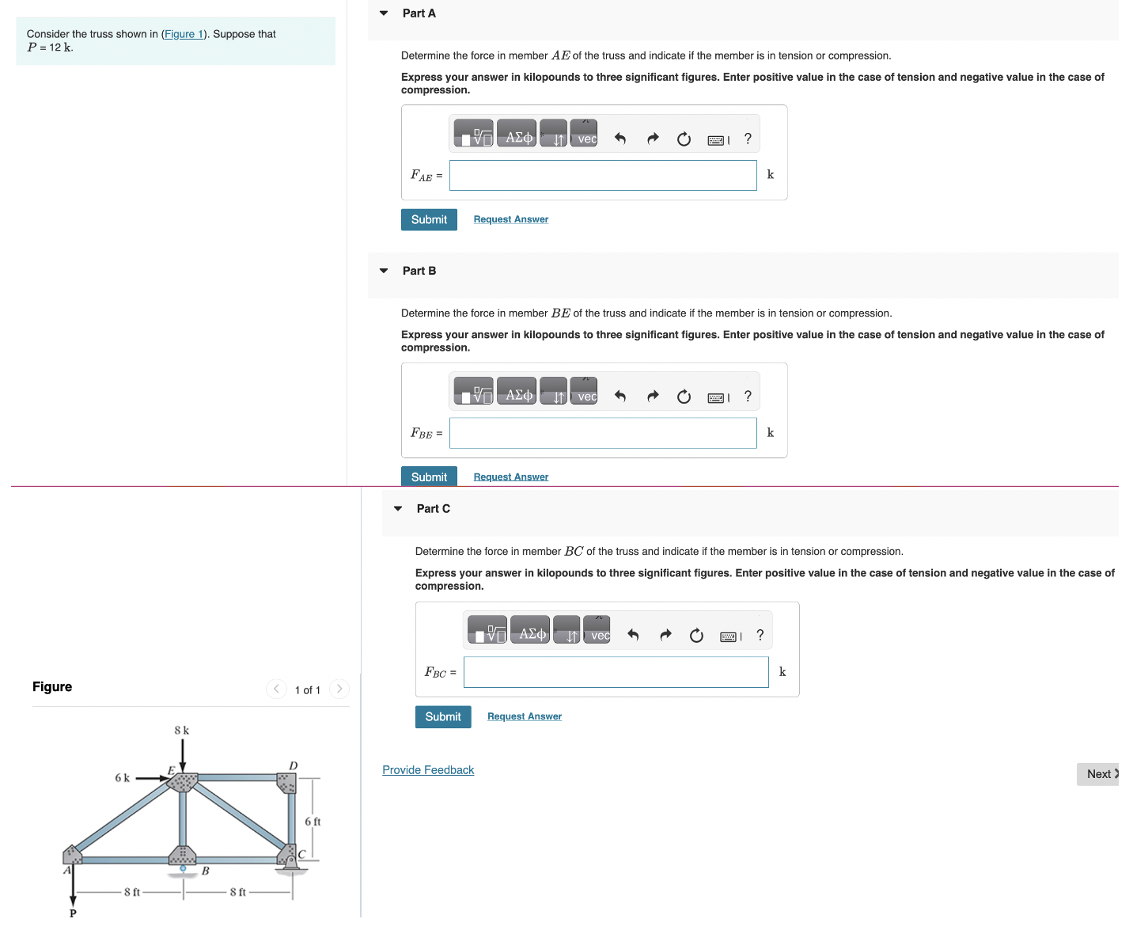The width and height of the screenshot is (1133, 934).
Task: Show keyboard shortcuts in Part A
Action: click(x=718, y=140)
